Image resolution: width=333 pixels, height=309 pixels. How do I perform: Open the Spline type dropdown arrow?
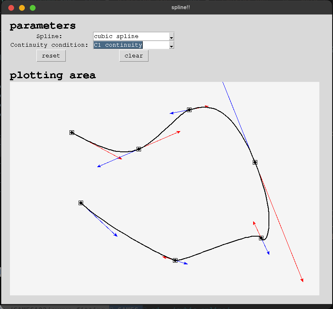[x=172, y=37]
